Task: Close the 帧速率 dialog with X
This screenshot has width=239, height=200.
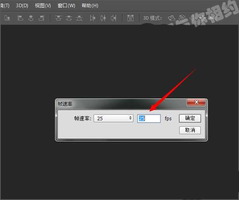Action: point(196,102)
